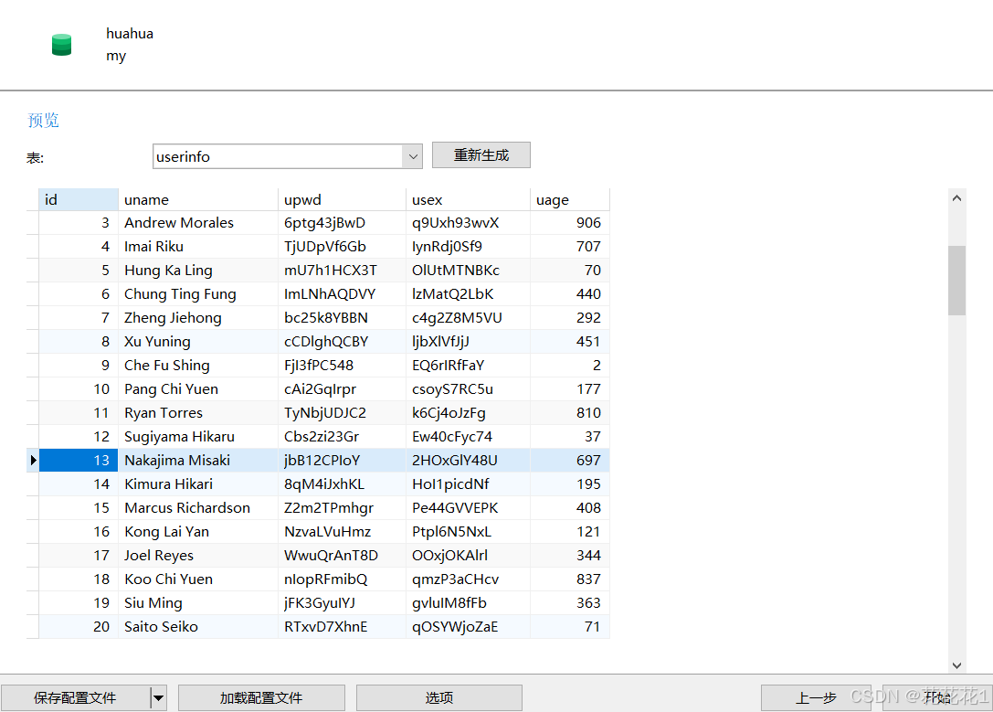Click password cell WwuQrAnT8D
The image size is (993, 712).
pyautogui.click(x=342, y=556)
